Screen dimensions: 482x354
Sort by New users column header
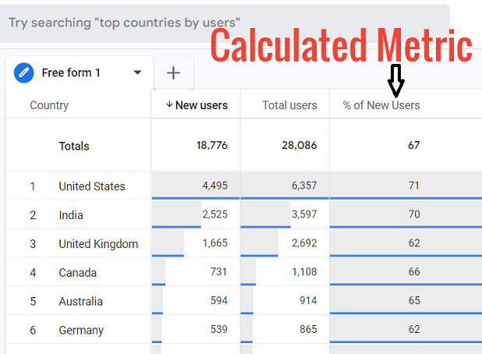point(201,105)
